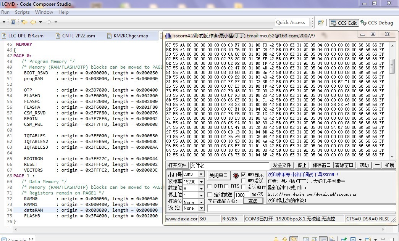The height and width of the screenshot is (241, 399).
Task: Click the 清除窗口 clear window button
Action: tap(344, 165)
